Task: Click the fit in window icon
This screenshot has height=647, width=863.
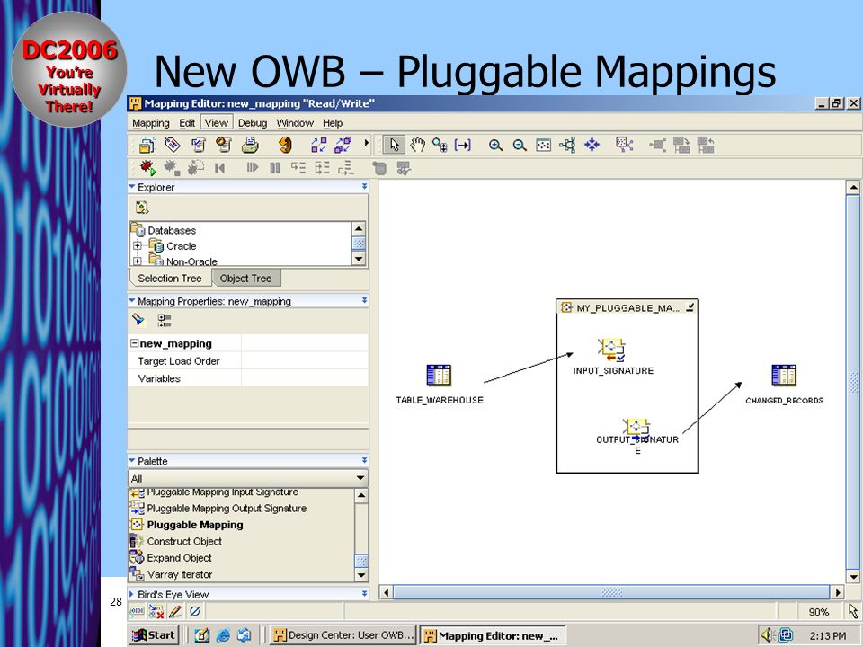Action: point(543,146)
